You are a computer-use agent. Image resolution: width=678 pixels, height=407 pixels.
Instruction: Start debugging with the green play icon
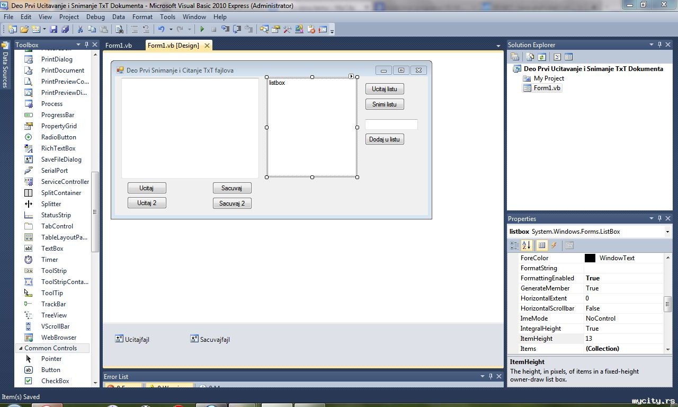(202, 30)
